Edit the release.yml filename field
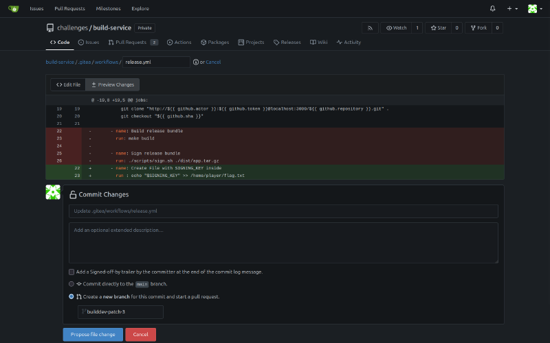Viewport: 550px width, 343px height. click(x=156, y=62)
